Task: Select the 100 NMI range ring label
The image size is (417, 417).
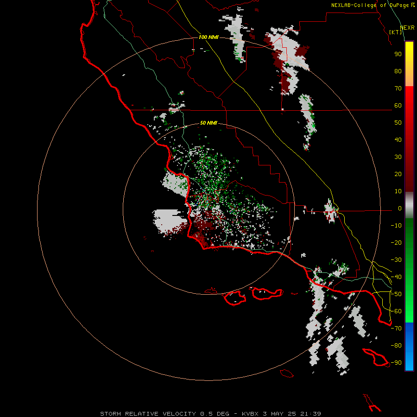Action: tap(208, 37)
